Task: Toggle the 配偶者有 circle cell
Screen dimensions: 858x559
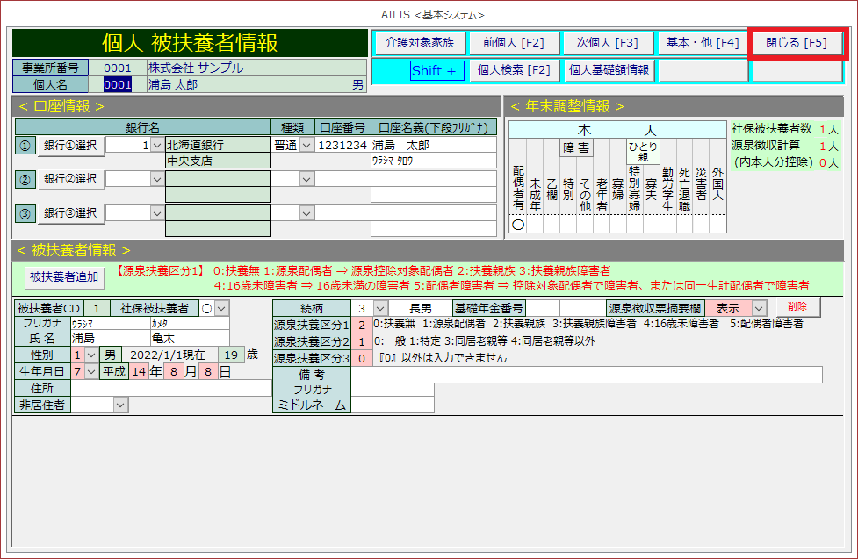Action: [518, 224]
